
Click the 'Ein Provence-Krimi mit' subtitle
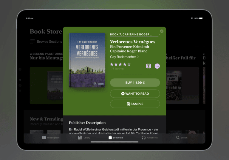[x=129, y=47]
